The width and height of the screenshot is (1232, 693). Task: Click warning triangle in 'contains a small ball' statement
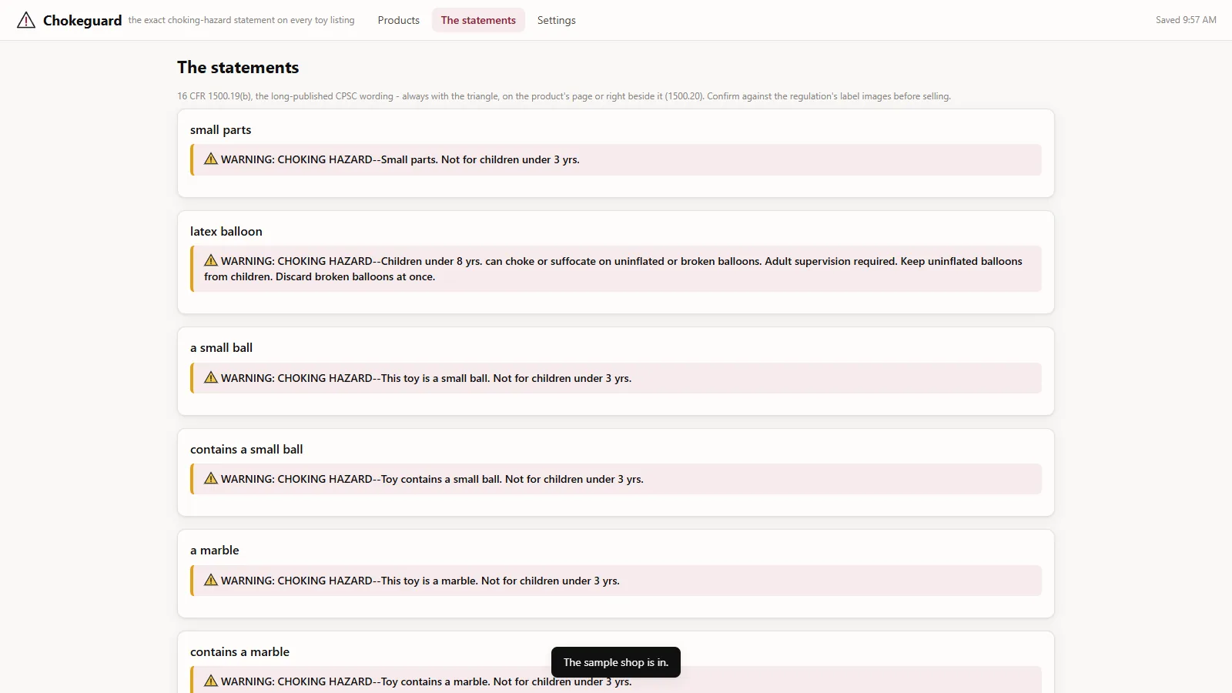click(211, 478)
